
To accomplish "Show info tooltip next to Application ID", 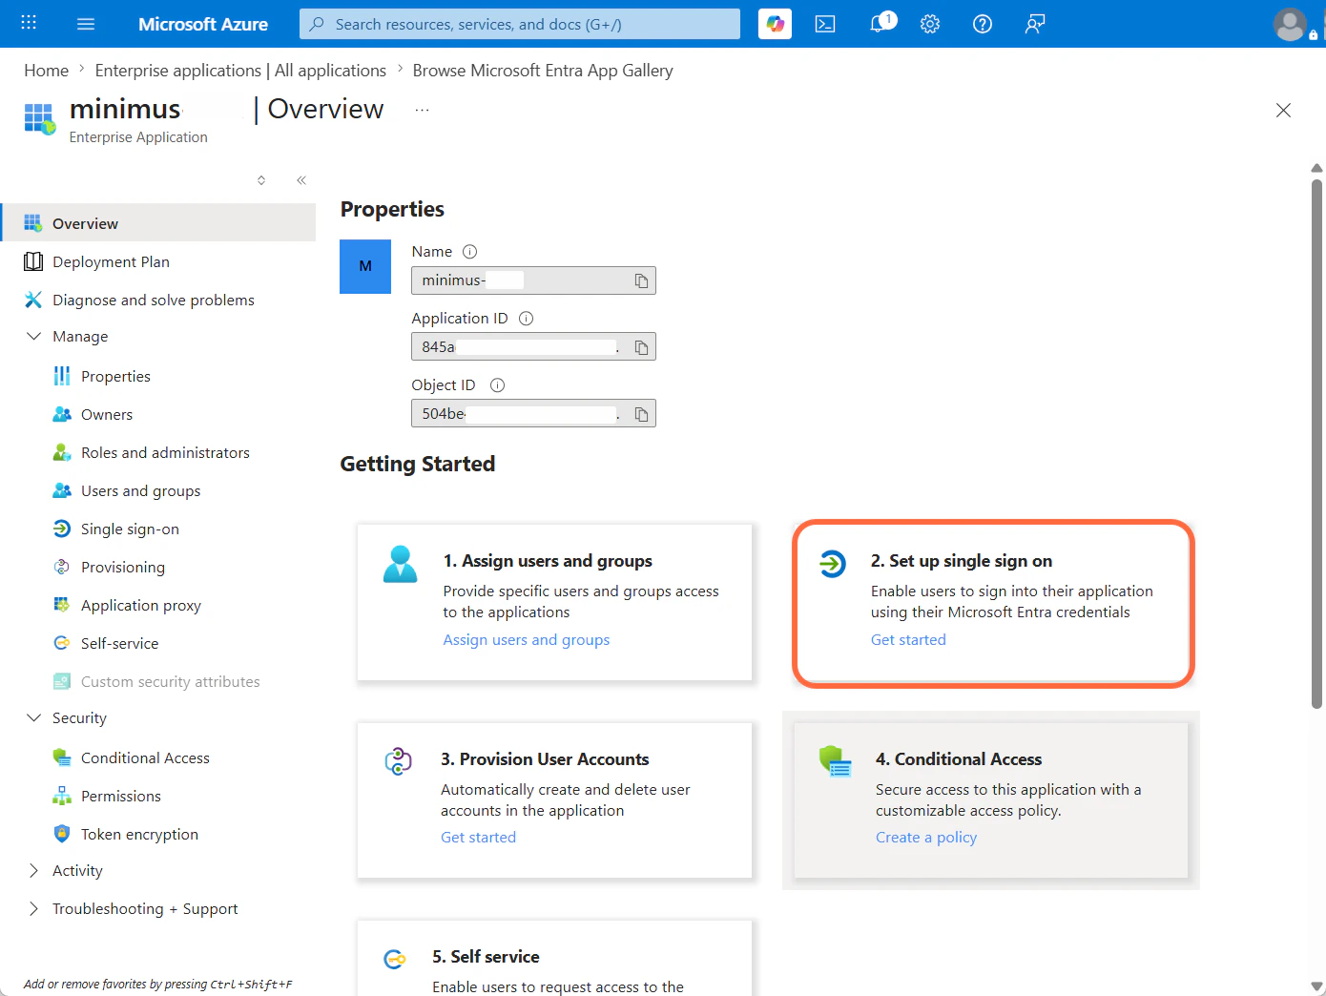I will click(526, 319).
